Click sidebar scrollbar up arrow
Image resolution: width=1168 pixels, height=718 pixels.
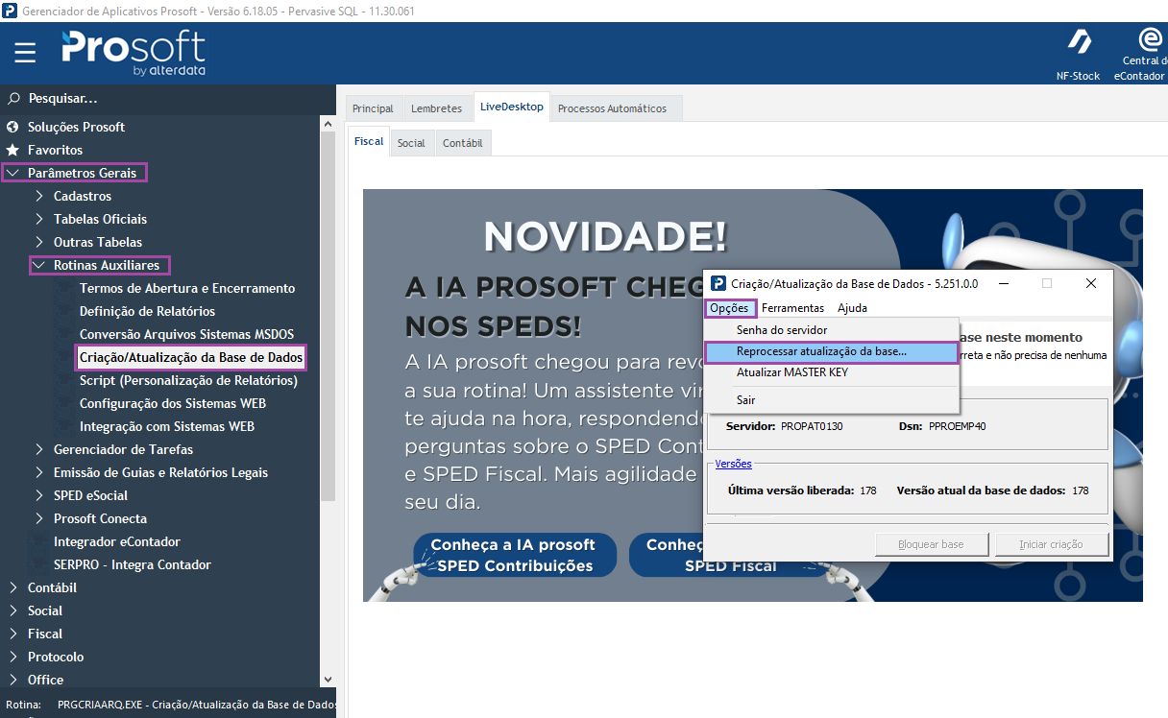[328, 124]
